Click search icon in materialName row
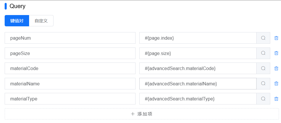Viewport: 281px width, 123px height. 263,83
